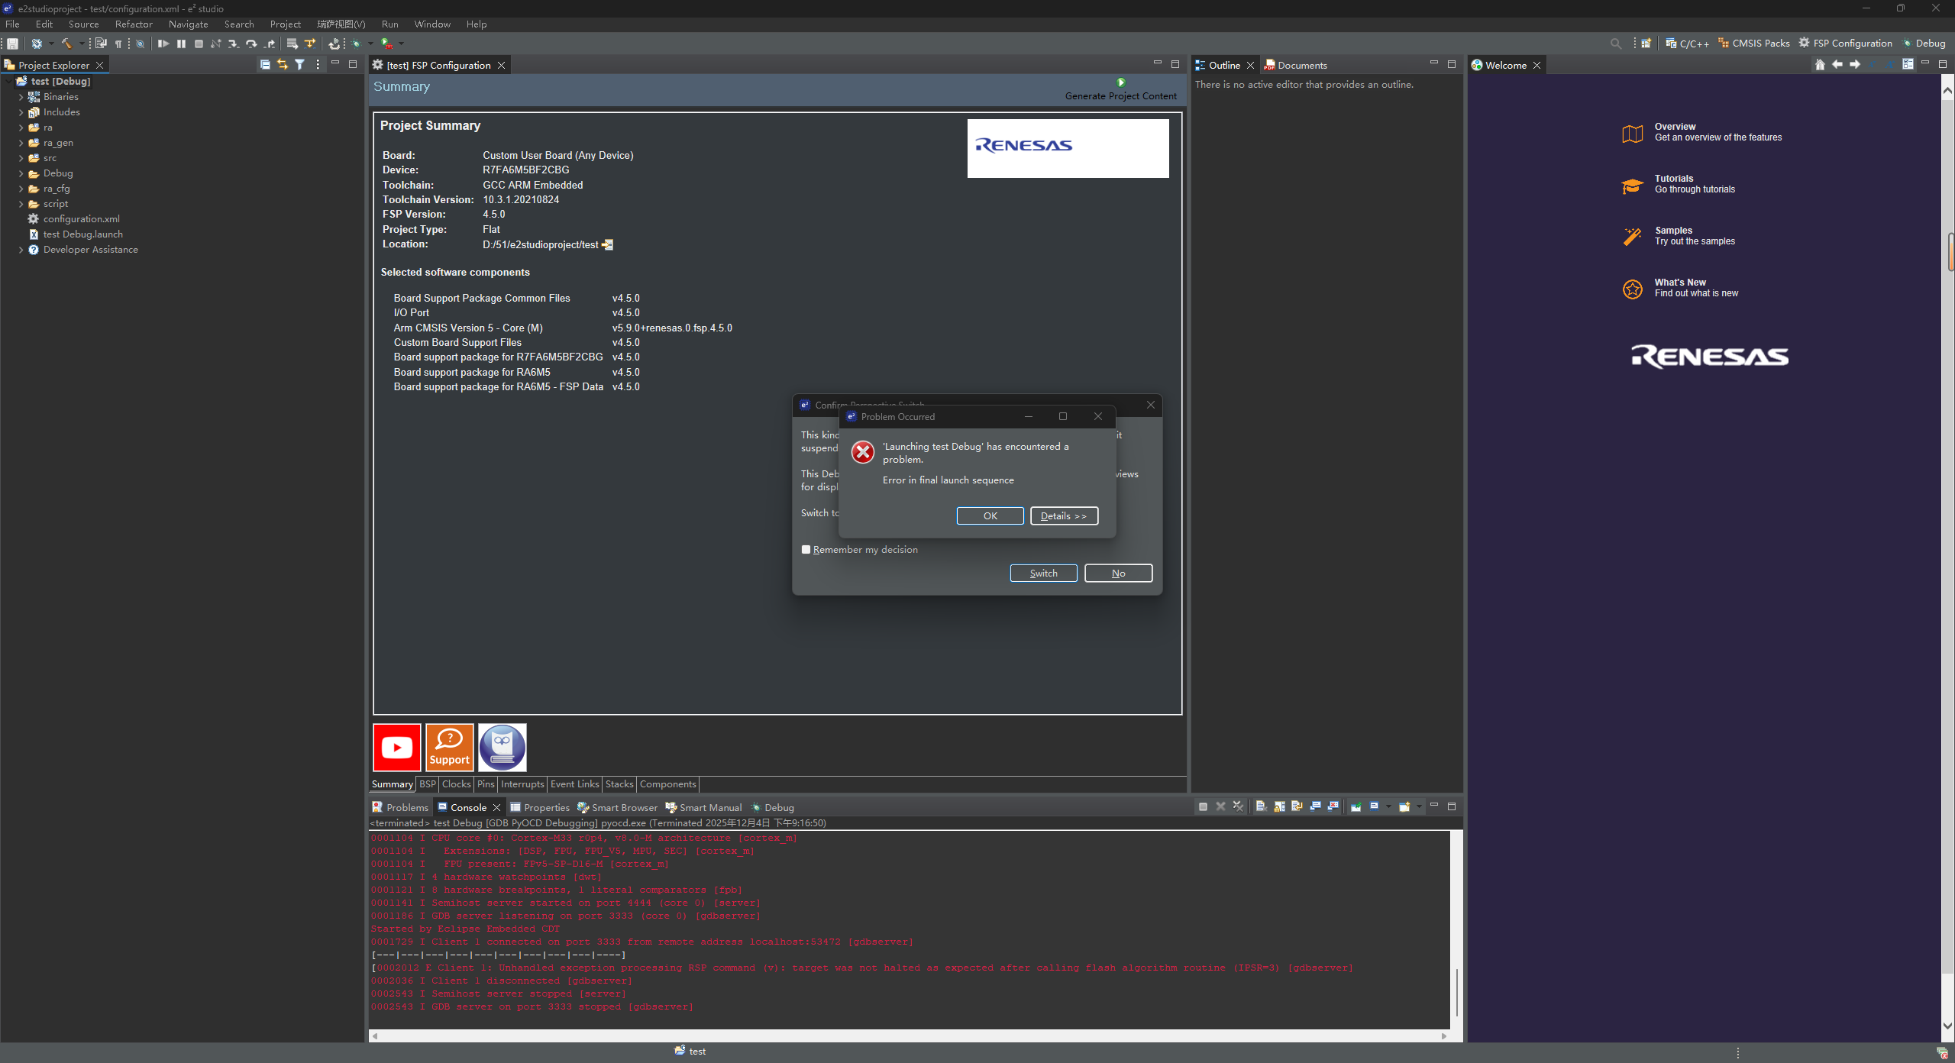Image resolution: width=1955 pixels, height=1063 pixels.
Task: Click the console horizontal scrollbar track
Action: point(909,1036)
